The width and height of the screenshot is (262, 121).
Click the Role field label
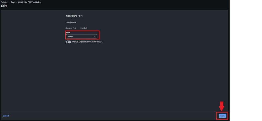(68, 33)
